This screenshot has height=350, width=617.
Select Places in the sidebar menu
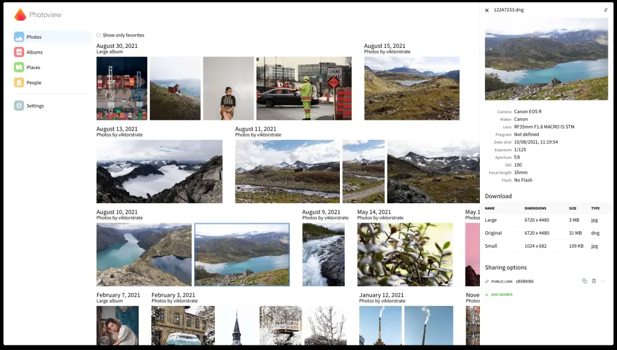53,67
